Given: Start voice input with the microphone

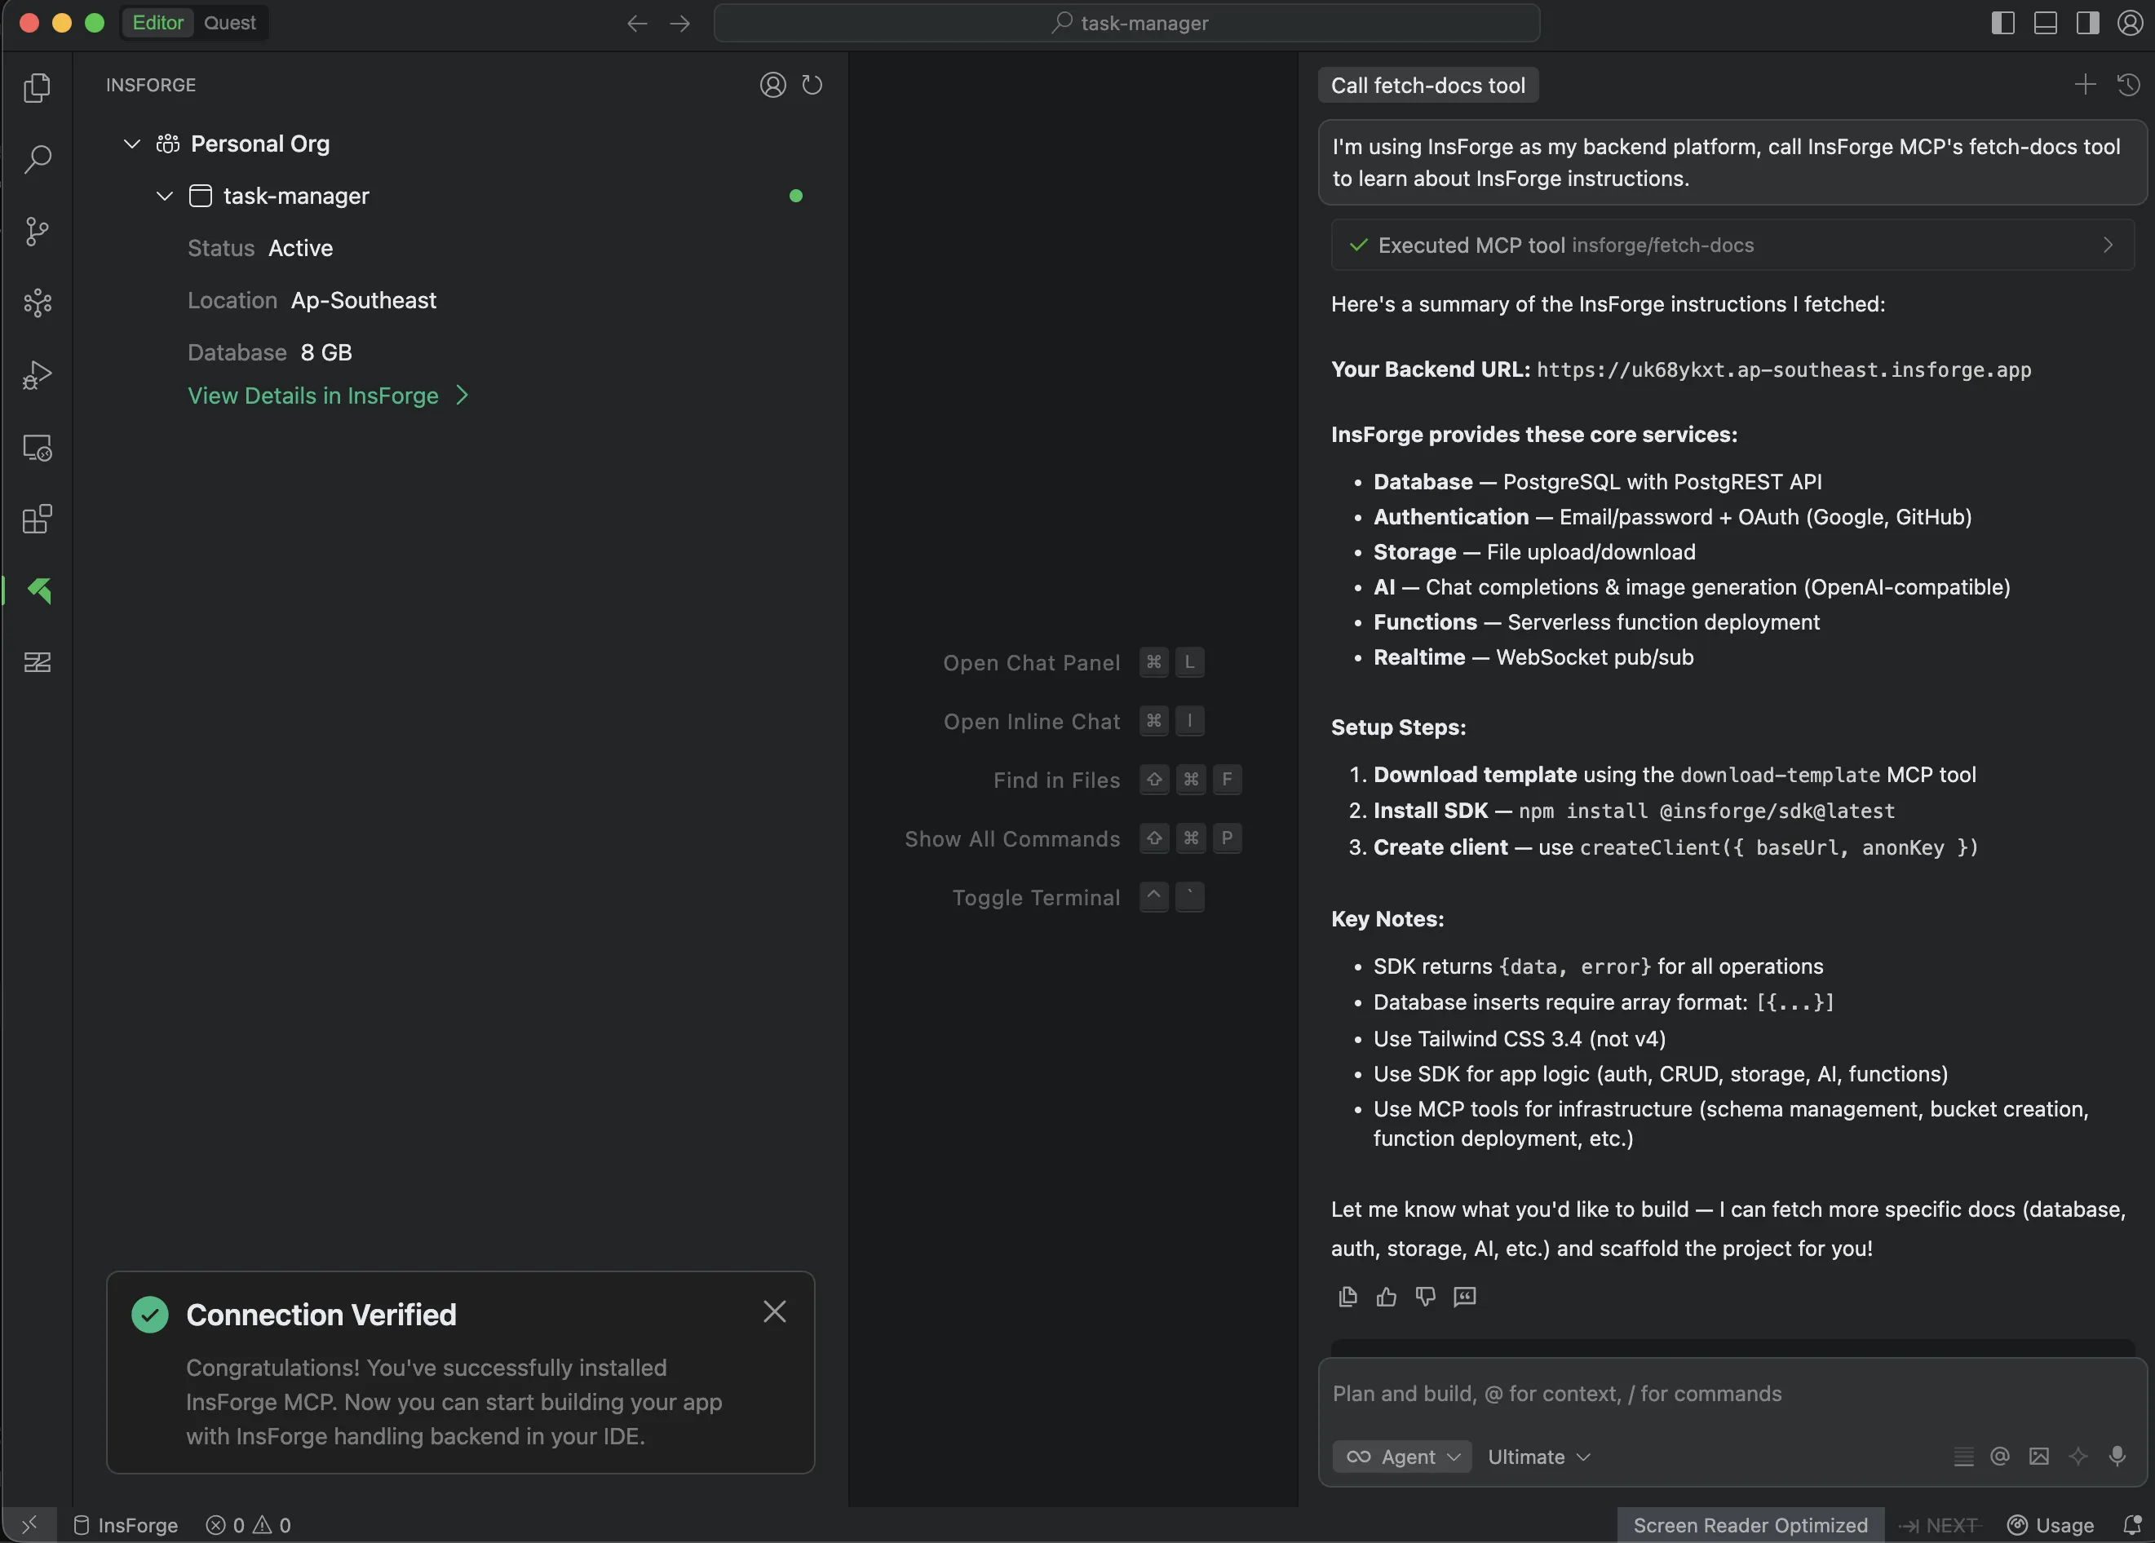Looking at the screenshot, I should (x=2117, y=1457).
